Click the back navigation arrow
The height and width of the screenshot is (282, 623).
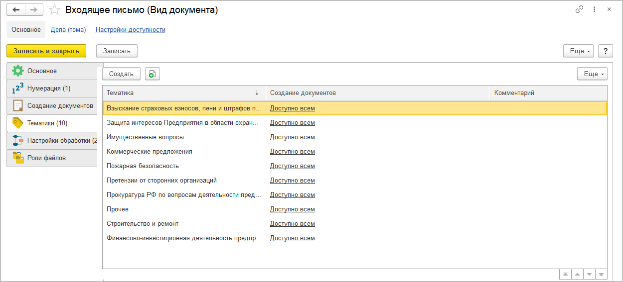(x=16, y=9)
